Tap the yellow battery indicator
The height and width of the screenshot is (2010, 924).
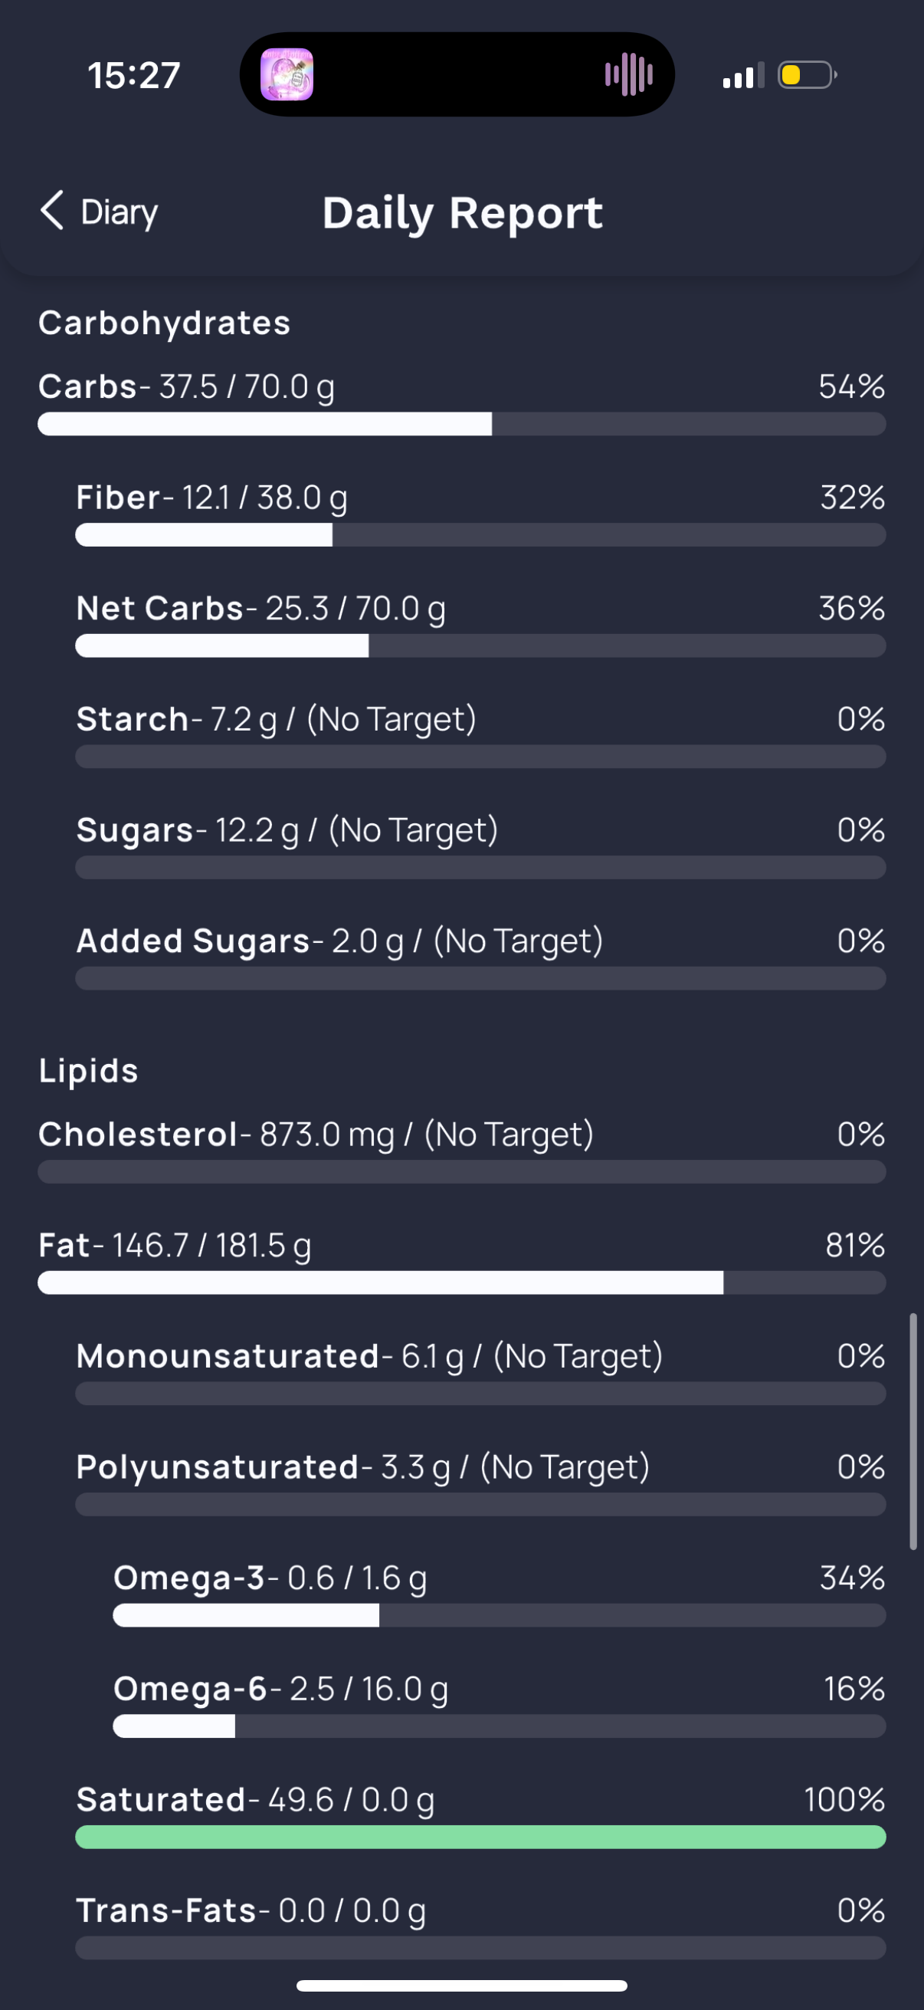[806, 75]
